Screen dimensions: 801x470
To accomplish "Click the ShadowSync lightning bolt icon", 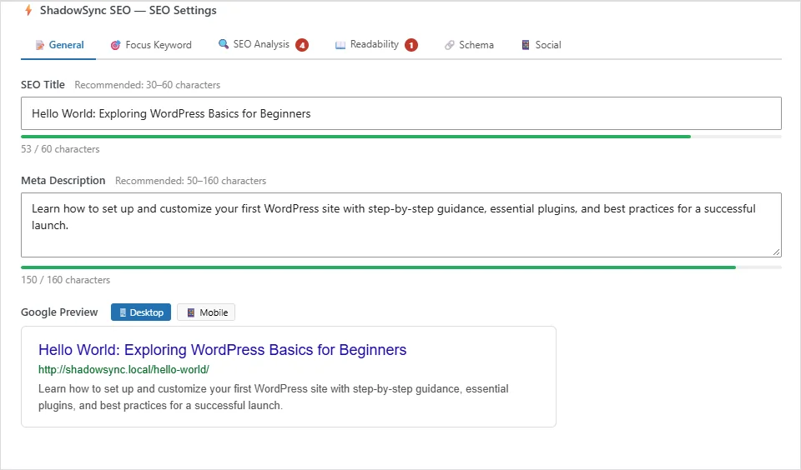I will coord(28,10).
